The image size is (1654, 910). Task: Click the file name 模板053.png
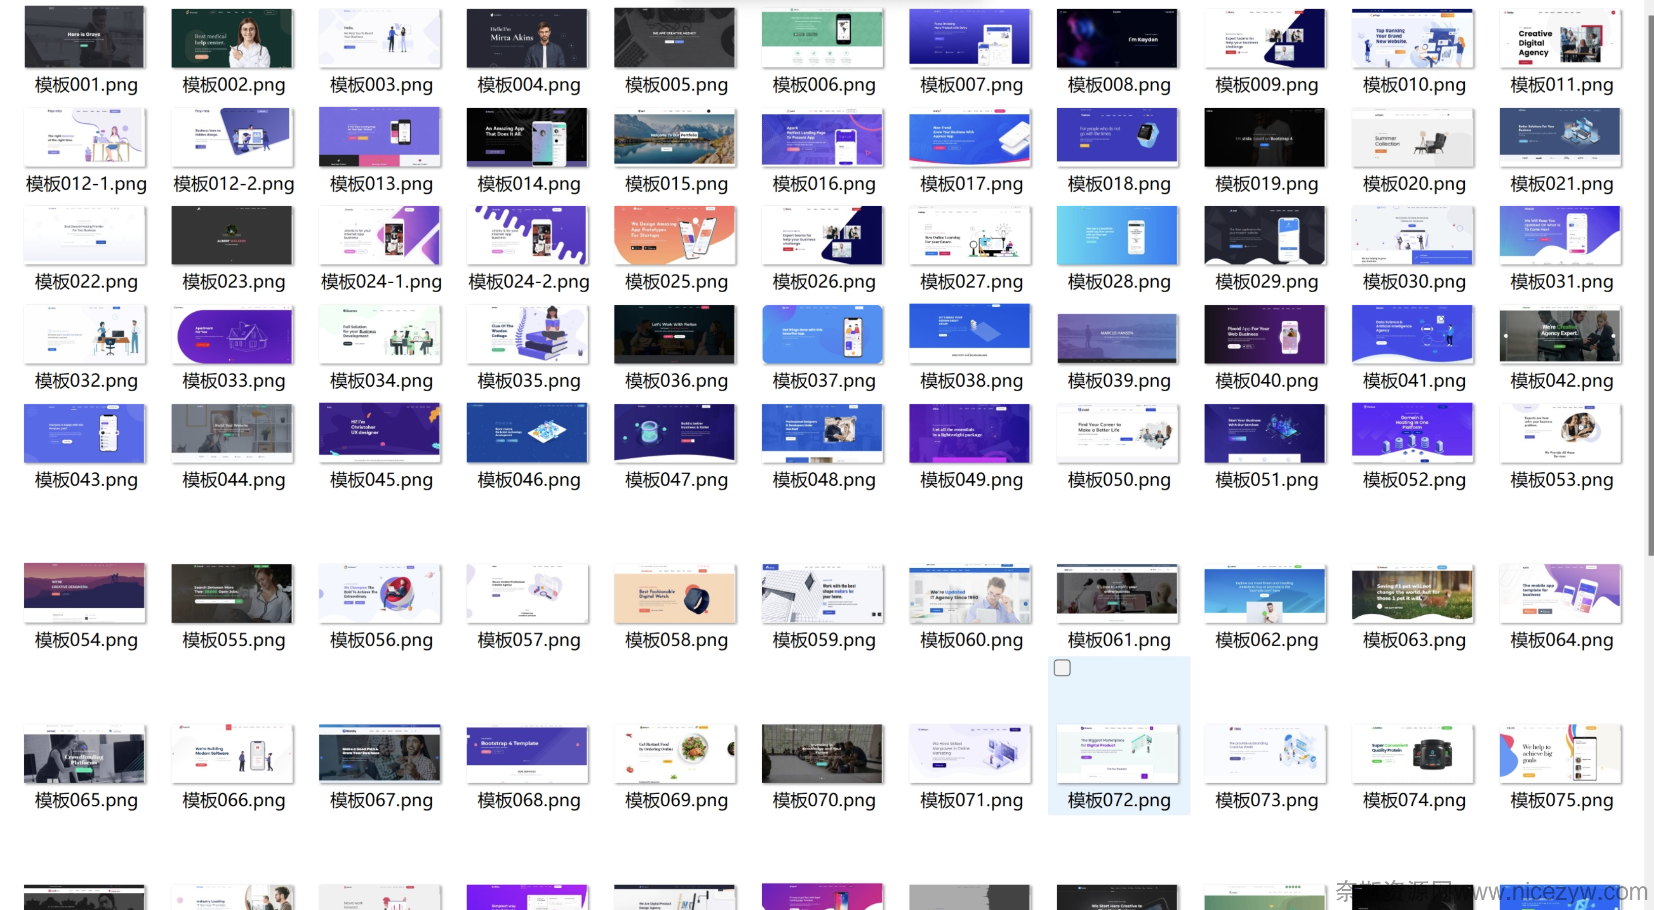click(1561, 480)
